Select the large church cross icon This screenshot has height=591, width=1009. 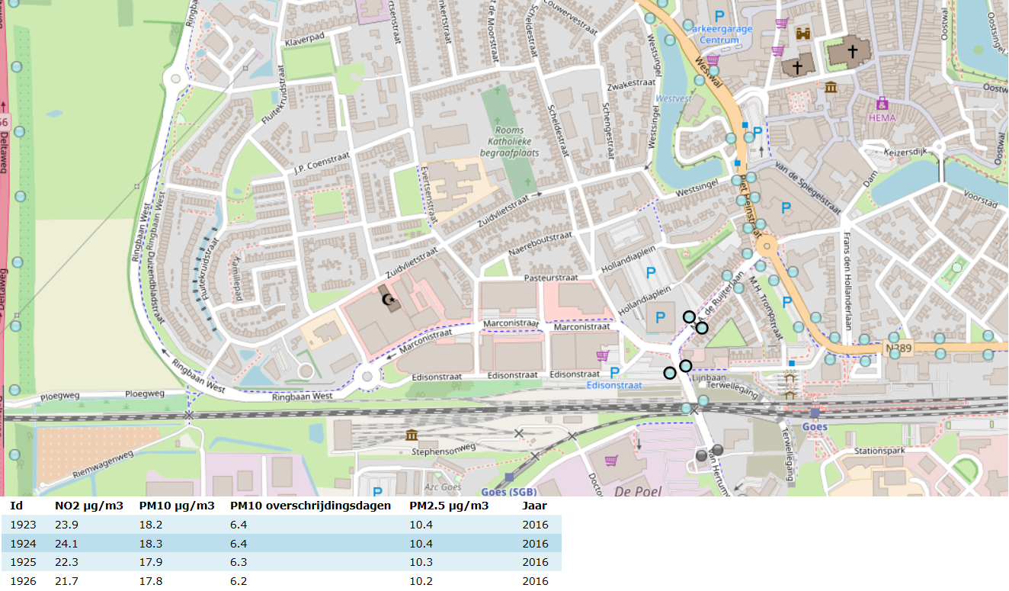click(x=853, y=52)
